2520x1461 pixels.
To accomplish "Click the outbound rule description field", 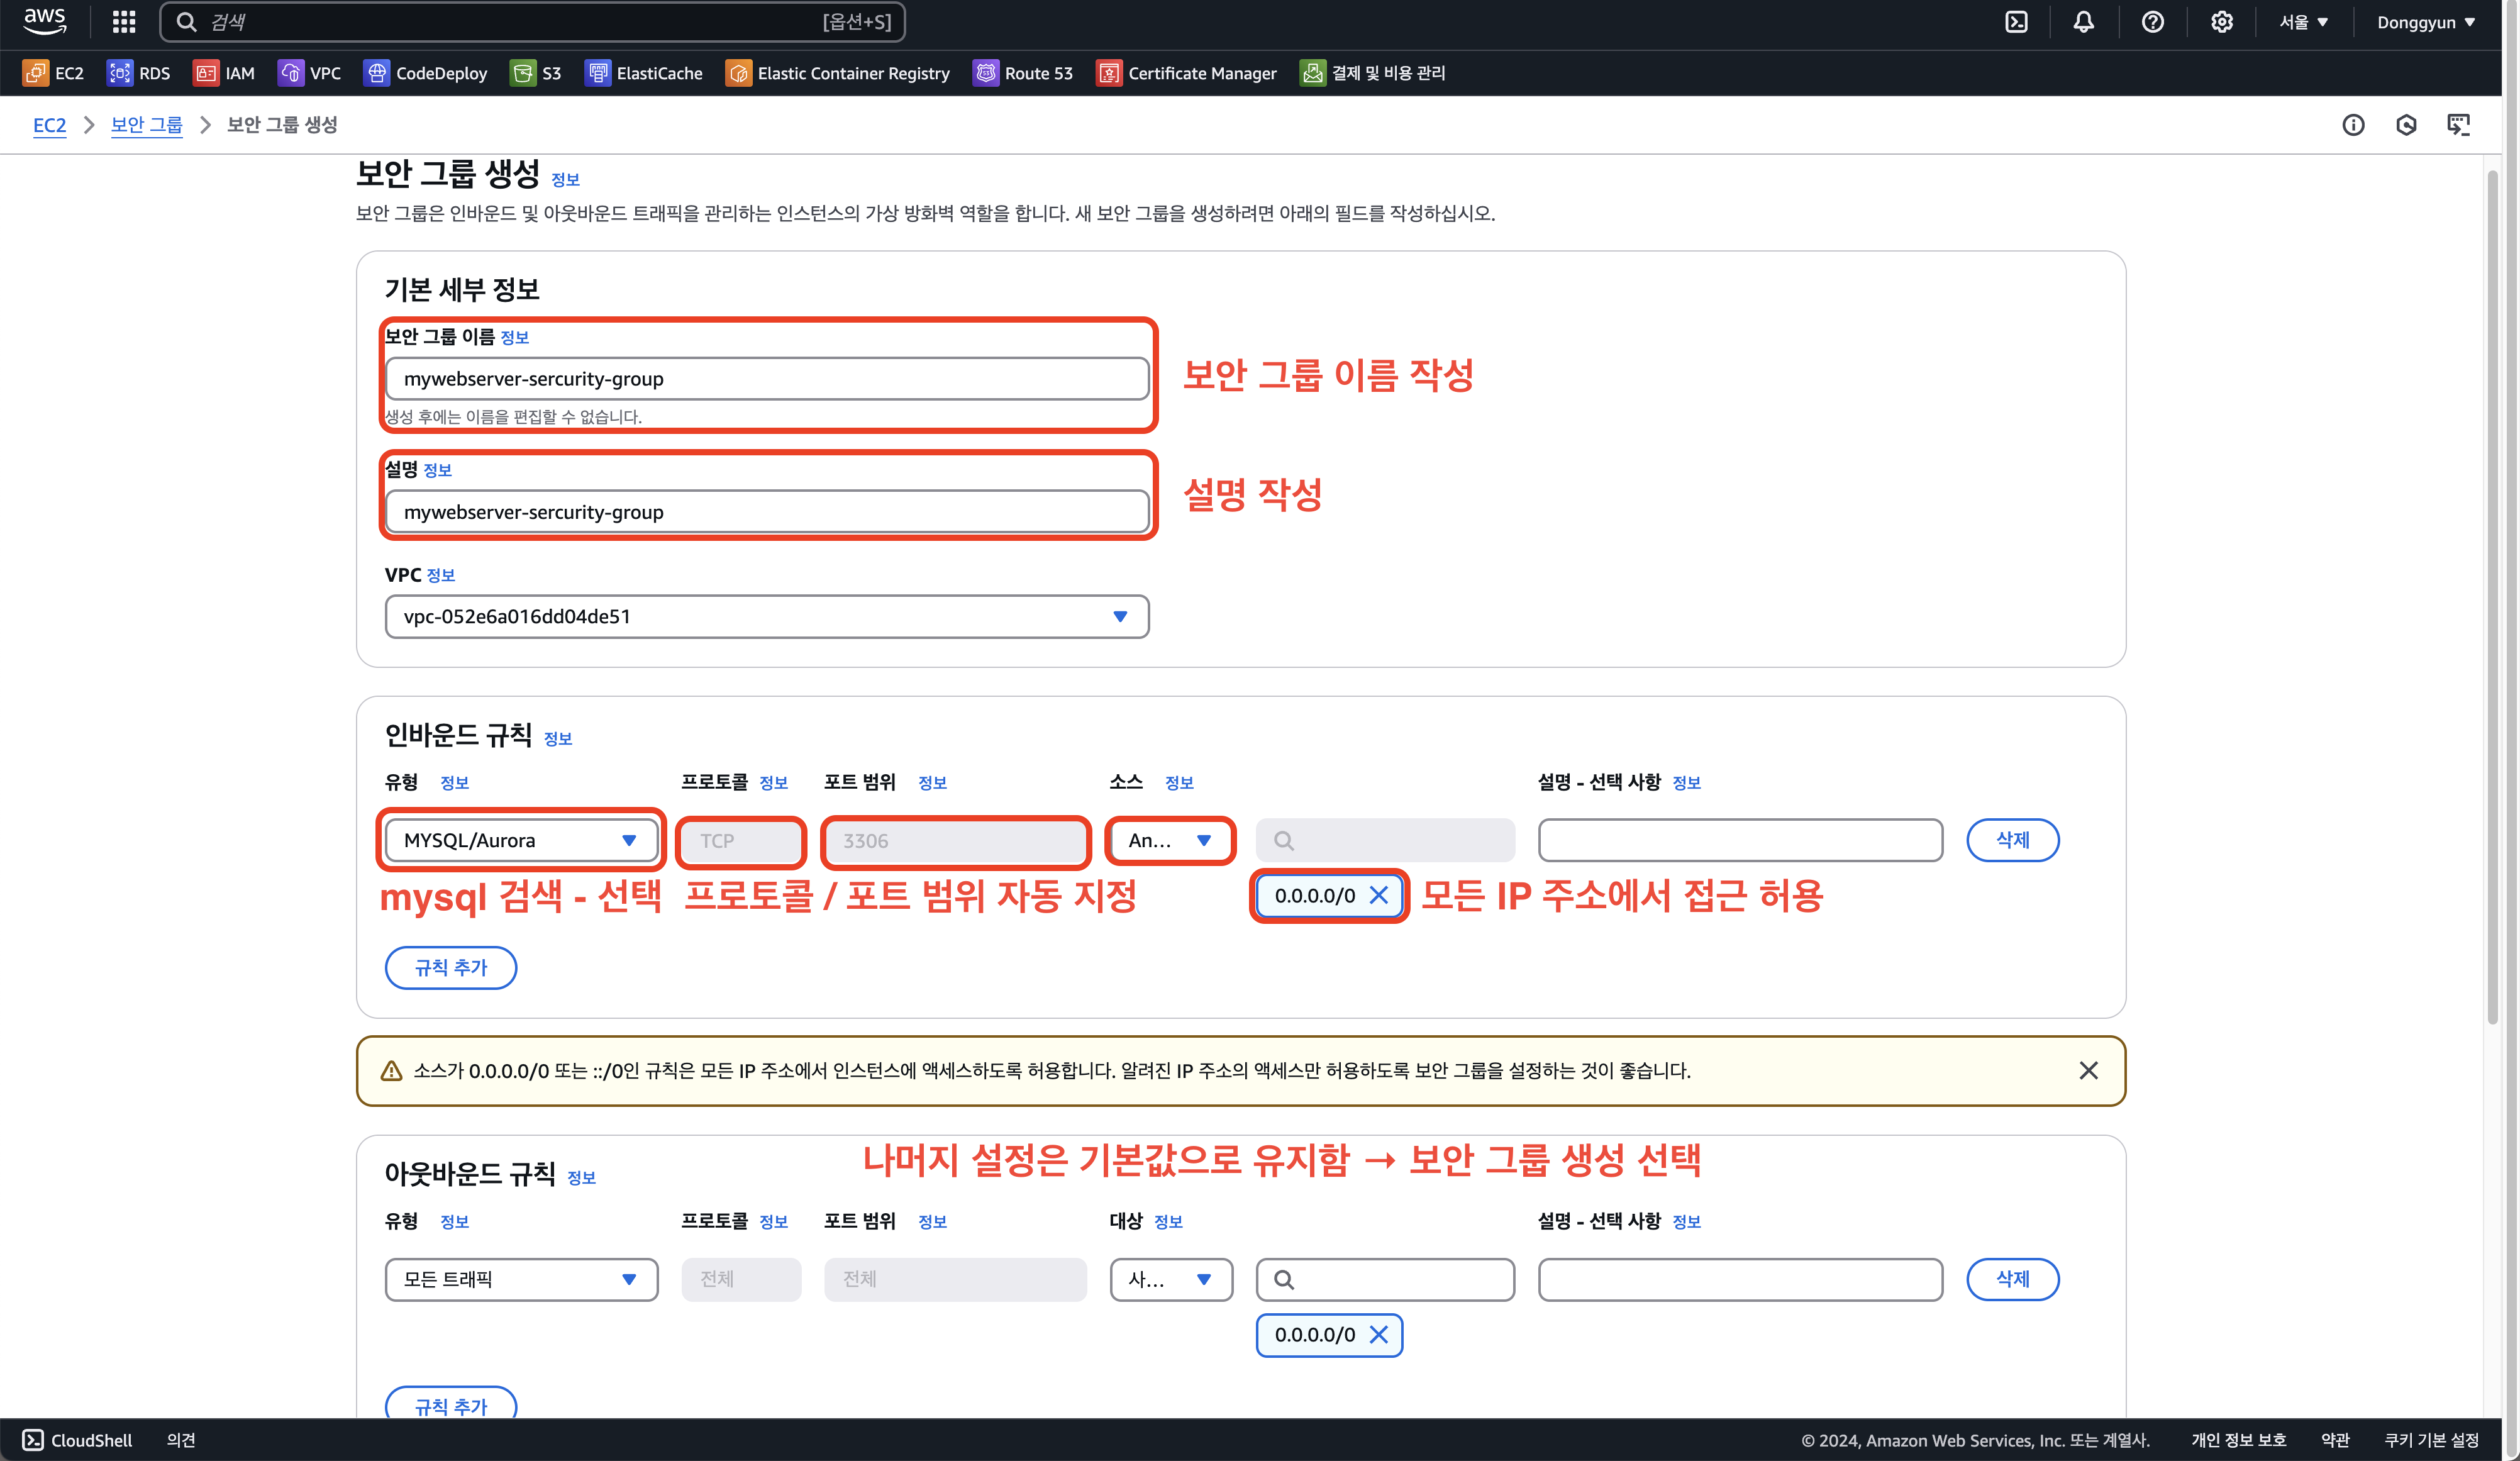I will (1740, 1279).
